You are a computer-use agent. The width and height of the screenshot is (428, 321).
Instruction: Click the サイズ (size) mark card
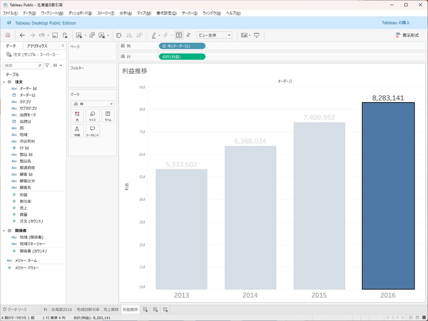click(x=92, y=116)
